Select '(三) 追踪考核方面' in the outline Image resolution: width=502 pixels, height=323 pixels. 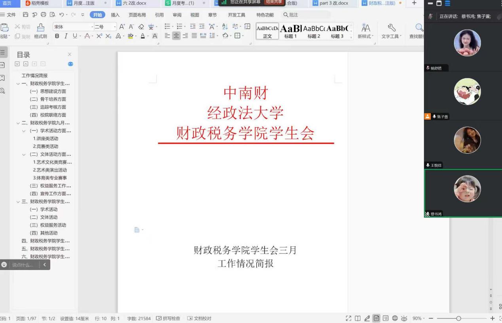pos(48,107)
